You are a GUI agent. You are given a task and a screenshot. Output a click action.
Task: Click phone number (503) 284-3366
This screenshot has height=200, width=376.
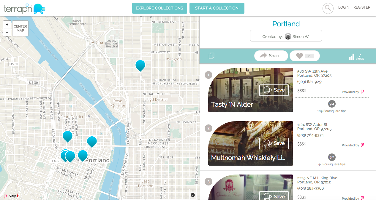(310, 188)
